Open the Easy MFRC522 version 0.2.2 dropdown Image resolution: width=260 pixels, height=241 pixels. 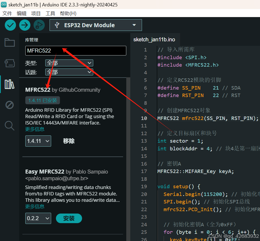pos(38,218)
